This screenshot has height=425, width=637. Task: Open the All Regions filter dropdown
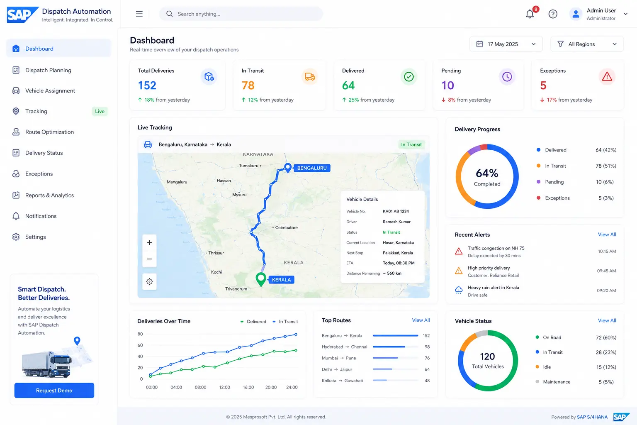587,44
